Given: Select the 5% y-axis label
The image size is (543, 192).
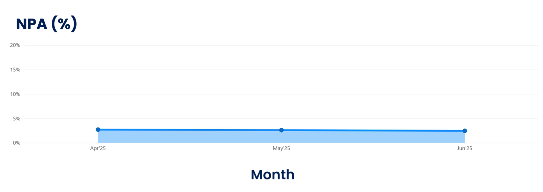Looking at the screenshot, I should pyautogui.click(x=17, y=119).
